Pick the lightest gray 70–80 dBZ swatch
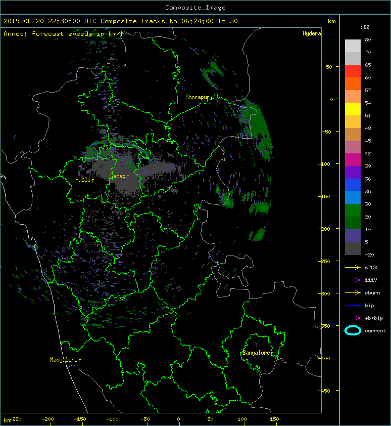Viewport: 391px width, 426px height. (353, 46)
